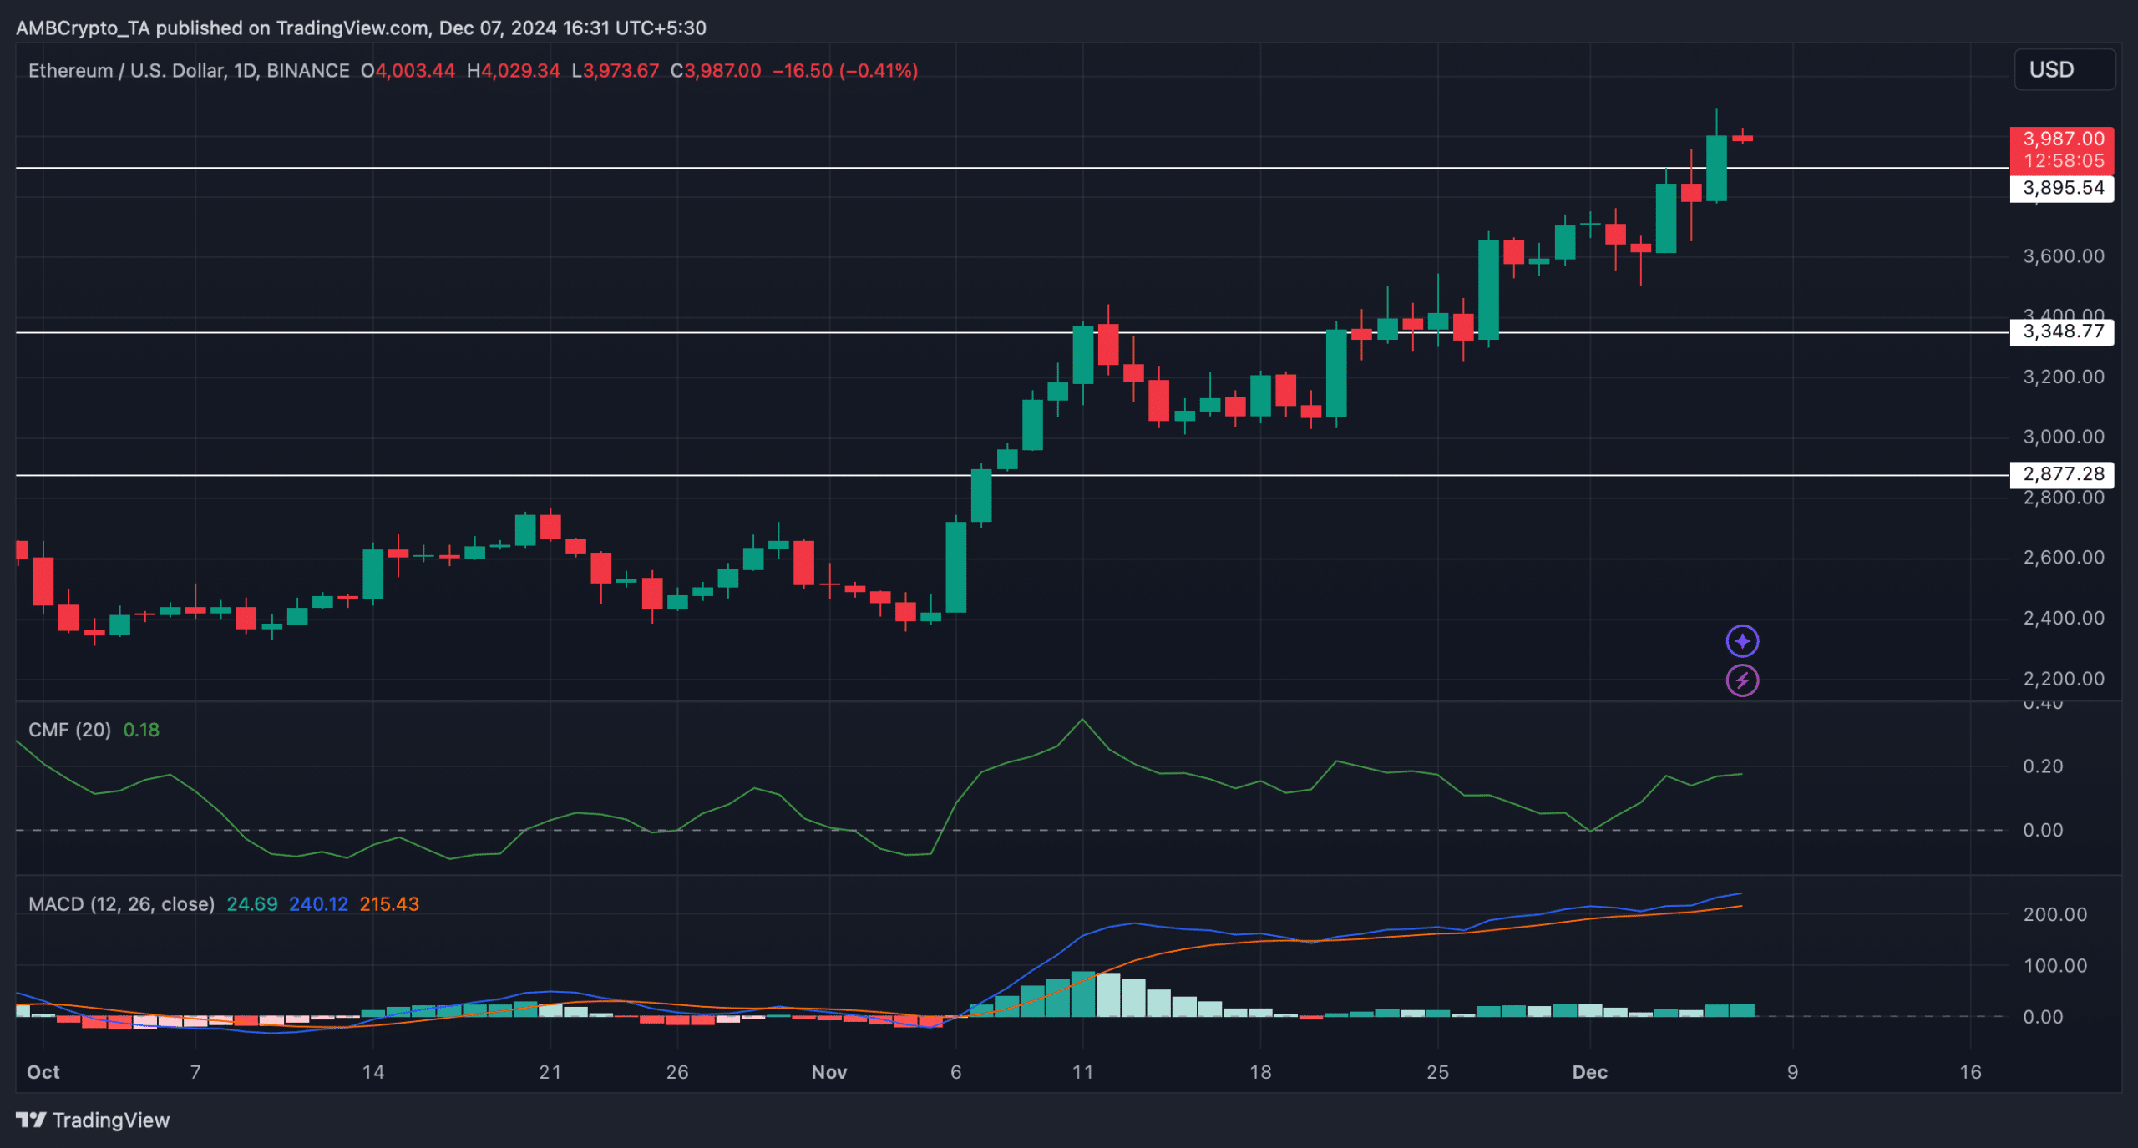Click the CMF value 0.18
2138x1148 pixels.
(x=141, y=730)
